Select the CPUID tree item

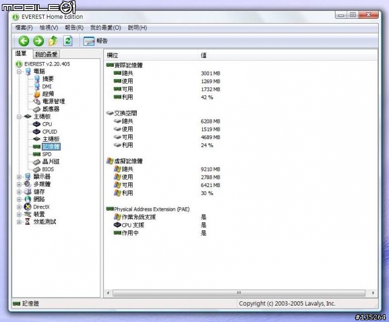click(x=50, y=132)
